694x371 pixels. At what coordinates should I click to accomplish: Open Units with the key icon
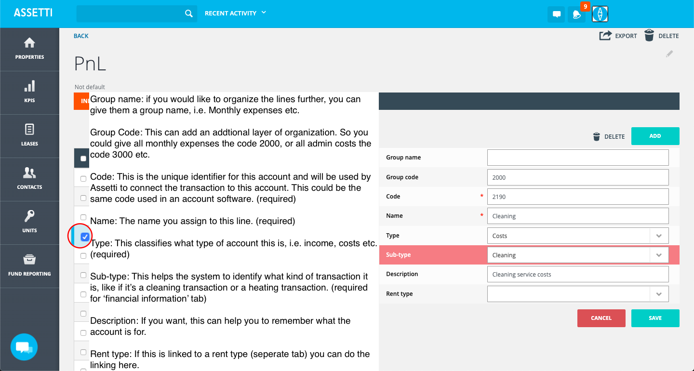pos(29,223)
